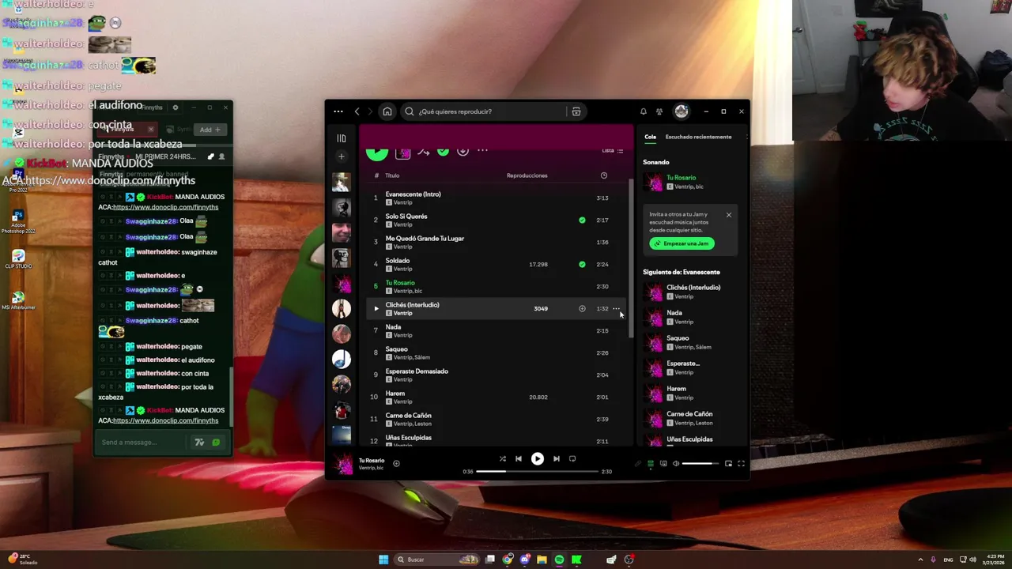Add now playing 'Tu Rosario' to library
The width and height of the screenshot is (1012, 569).
[396, 464]
